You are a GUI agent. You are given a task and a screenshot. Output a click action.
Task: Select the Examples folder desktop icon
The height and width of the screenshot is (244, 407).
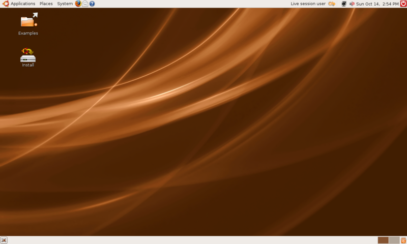click(28, 24)
